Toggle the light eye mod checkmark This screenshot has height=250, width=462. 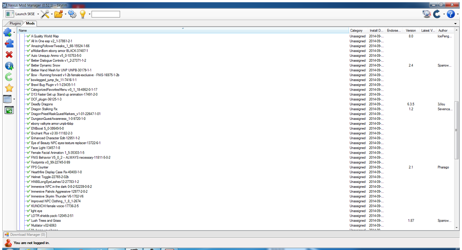pyautogui.click(x=28, y=211)
